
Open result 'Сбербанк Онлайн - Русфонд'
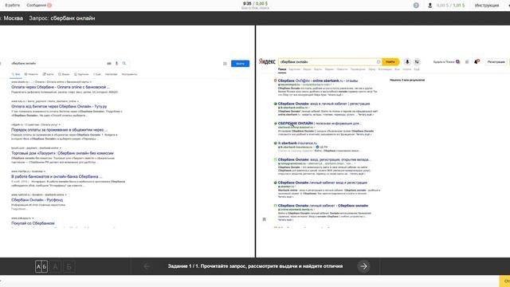[37, 200]
